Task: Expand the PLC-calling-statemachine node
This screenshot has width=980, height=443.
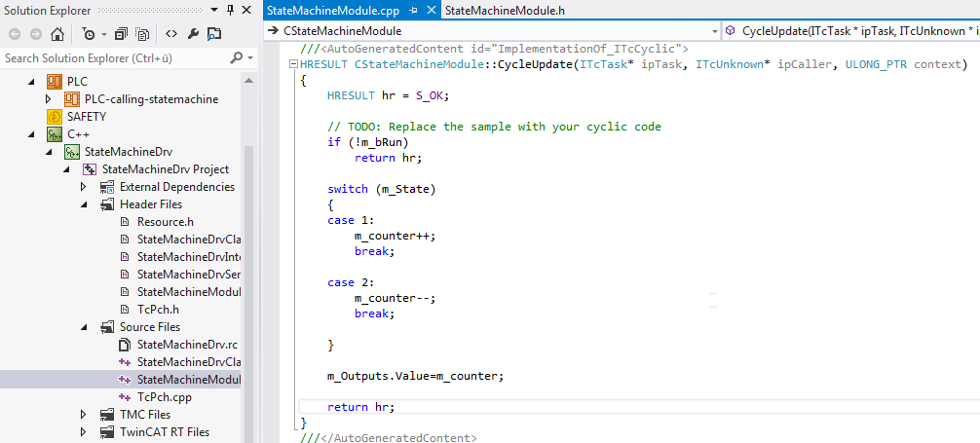Action: [49, 99]
